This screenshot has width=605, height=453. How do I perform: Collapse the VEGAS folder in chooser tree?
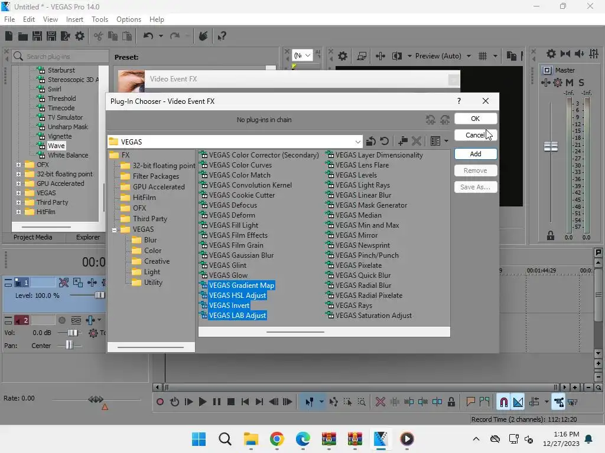tap(114, 230)
